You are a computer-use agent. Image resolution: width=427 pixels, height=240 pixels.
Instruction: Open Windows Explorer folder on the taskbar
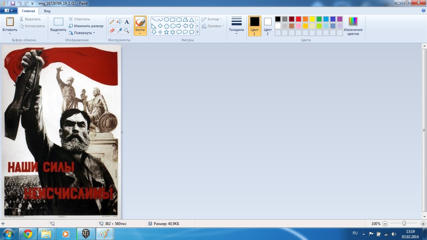(x=46, y=234)
